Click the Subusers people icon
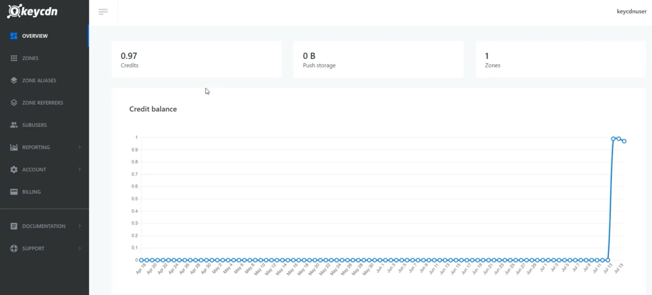Viewport: 652px width, 295px height. [14, 125]
